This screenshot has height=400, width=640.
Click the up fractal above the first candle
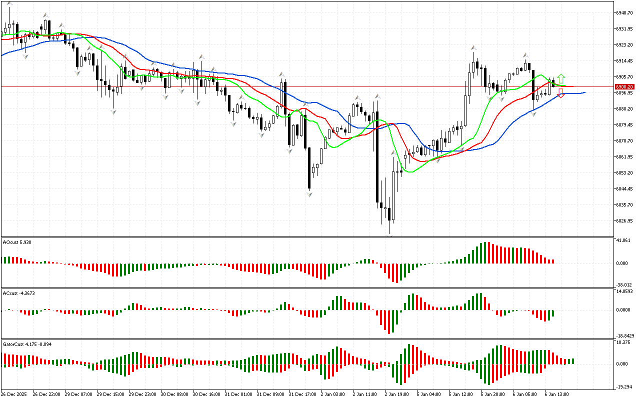point(9,3)
